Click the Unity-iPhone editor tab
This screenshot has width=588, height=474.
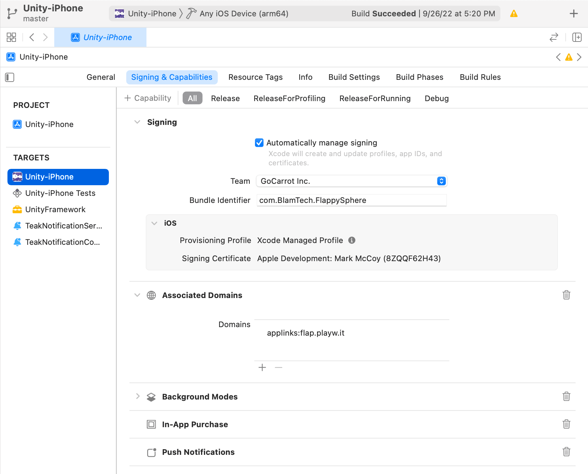[x=100, y=37]
